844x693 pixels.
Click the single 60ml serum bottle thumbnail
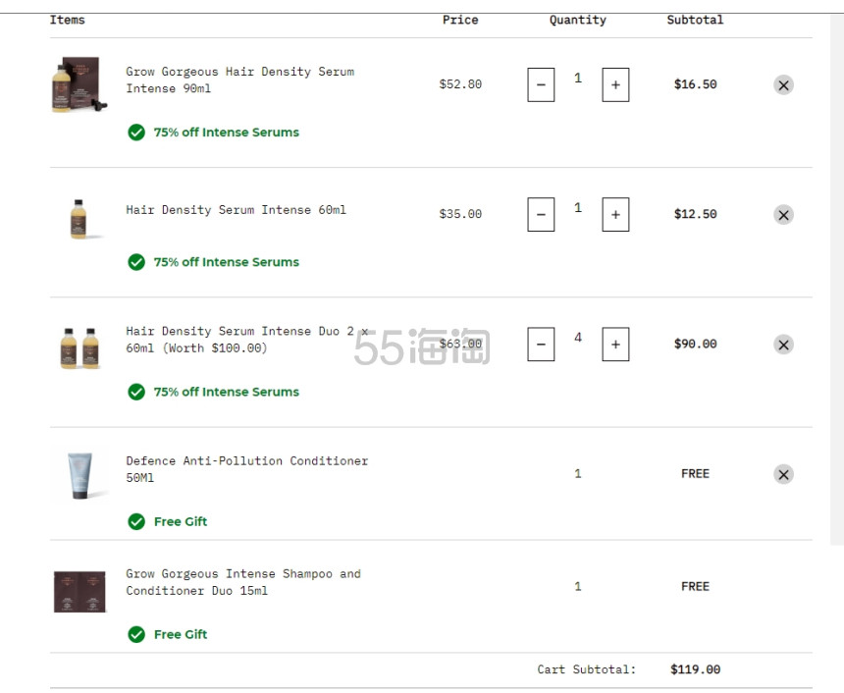pos(79,219)
